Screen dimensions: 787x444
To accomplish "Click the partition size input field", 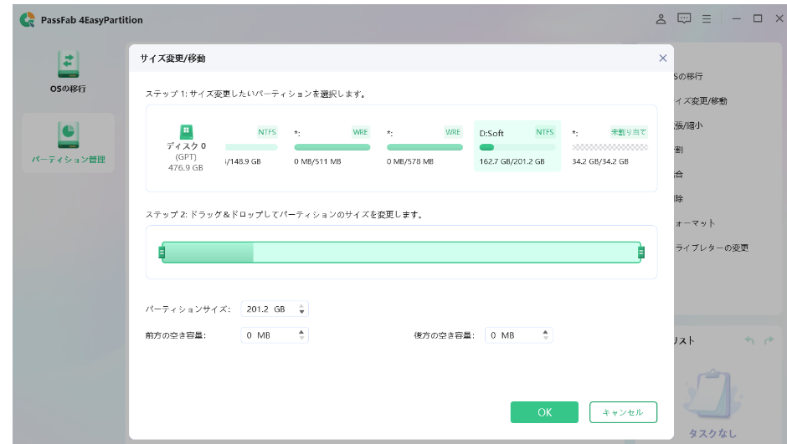I will click(x=268, y=309).
